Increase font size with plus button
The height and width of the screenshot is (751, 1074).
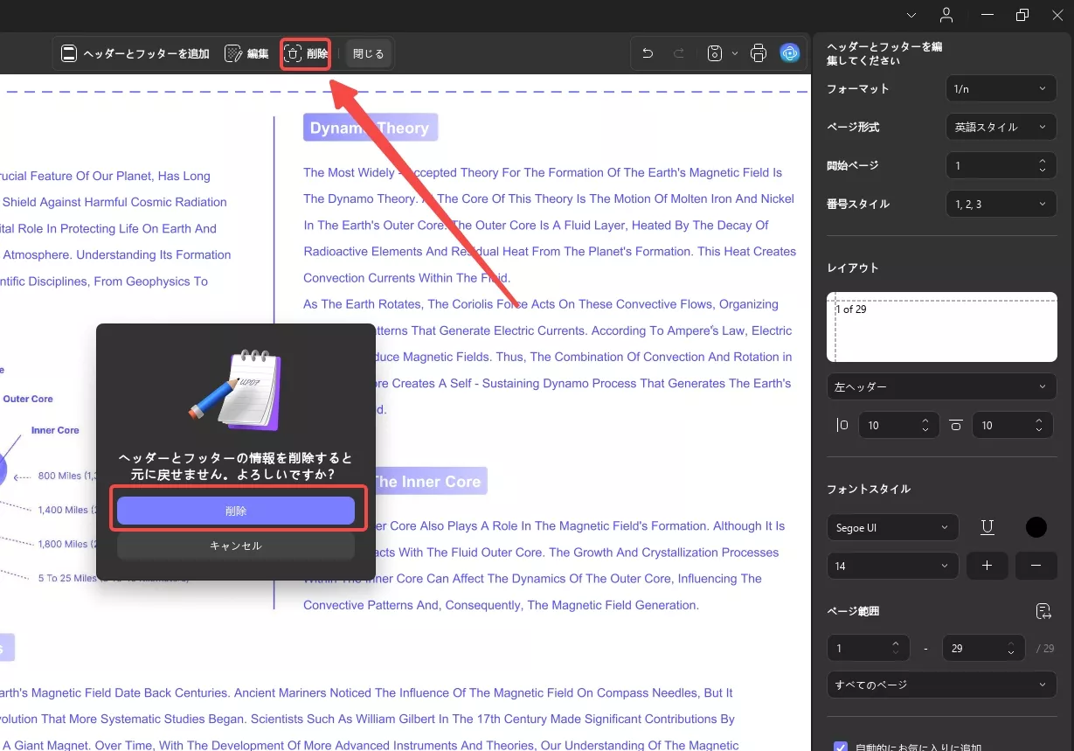click(987, 566)
